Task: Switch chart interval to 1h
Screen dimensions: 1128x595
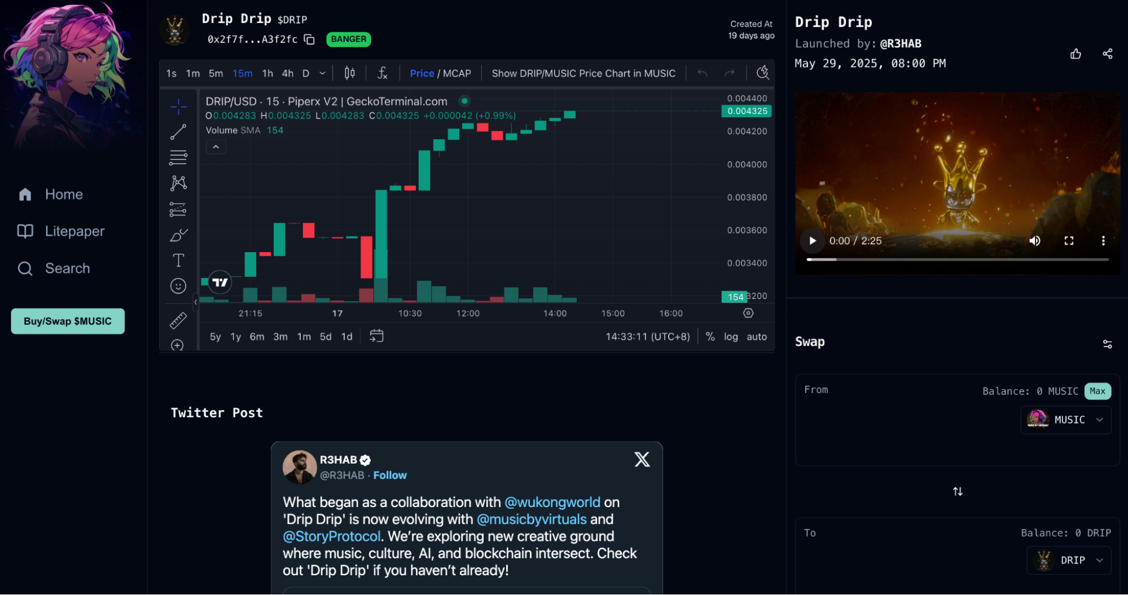Action: coord(267,73)
